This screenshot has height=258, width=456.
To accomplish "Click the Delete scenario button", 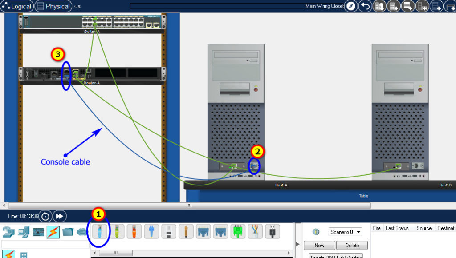I will point(352,245).
